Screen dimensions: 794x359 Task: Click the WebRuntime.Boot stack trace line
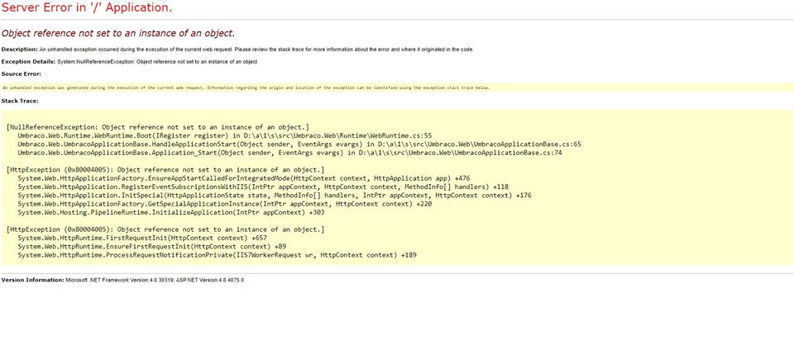coord(224,135)
